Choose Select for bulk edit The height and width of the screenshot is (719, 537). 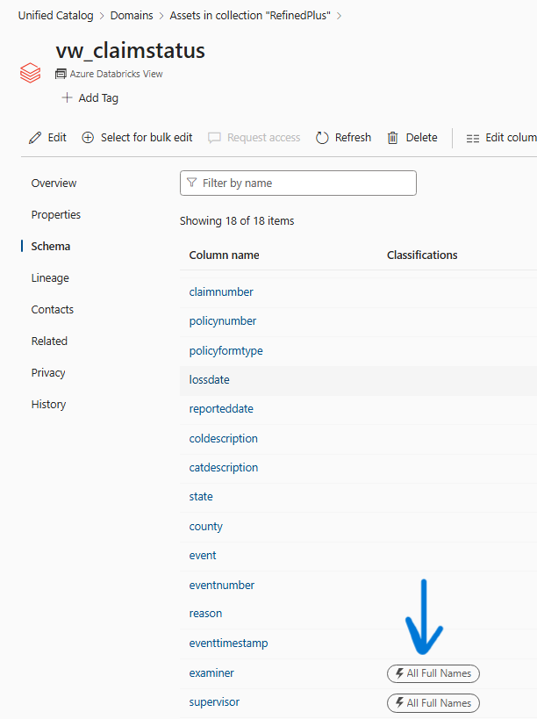click(147, 138)
